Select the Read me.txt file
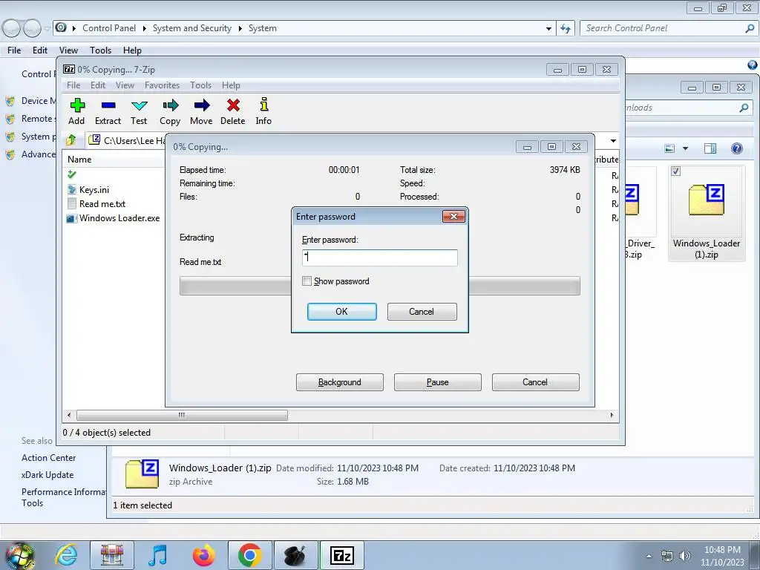Viewport: 760px width, 570px height. point(102,203)
